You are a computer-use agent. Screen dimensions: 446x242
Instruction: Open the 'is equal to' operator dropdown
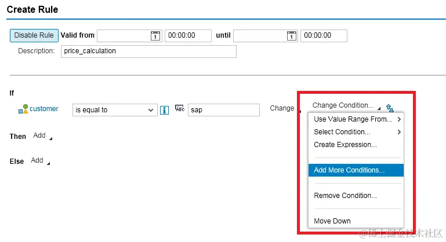point(115,110)
